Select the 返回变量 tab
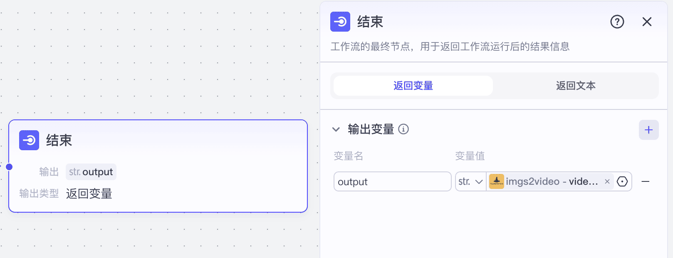Screen dimensions: 673x258 click(x=412, y=85)
